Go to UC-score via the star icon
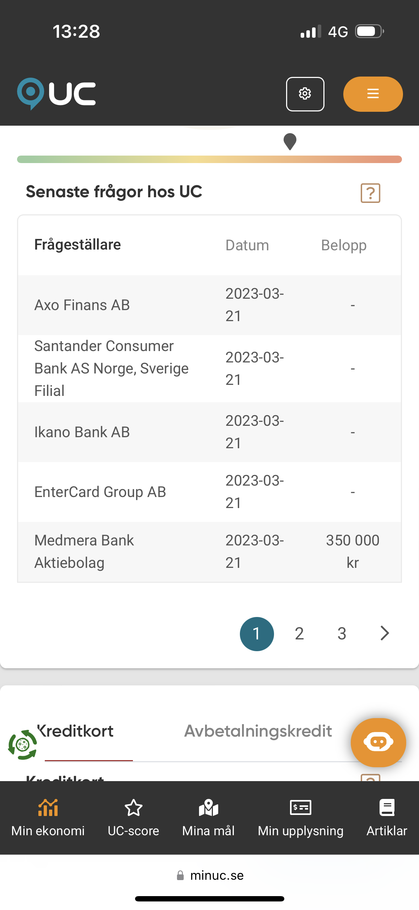Screen dimensions: 419x910 (x=133, y=818)
